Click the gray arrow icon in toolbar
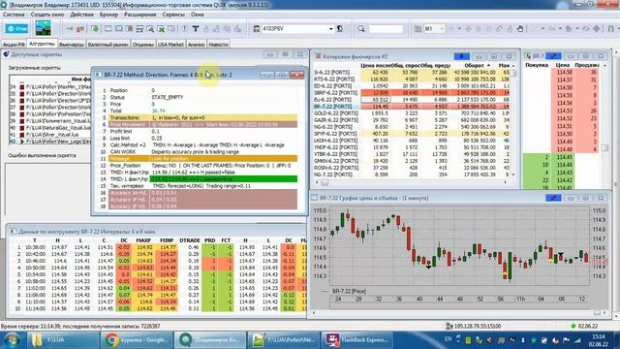This screenshot has height=349, width=620. point(70,29)
